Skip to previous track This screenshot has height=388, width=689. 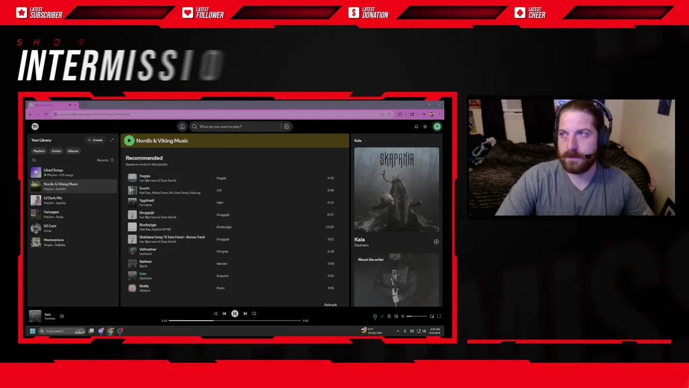(x=224, y=314)
